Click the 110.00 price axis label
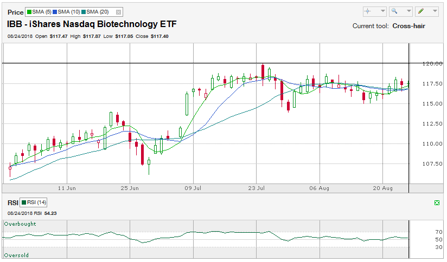The width and height of the screenshot is (447, 262). tap(432, 143)
